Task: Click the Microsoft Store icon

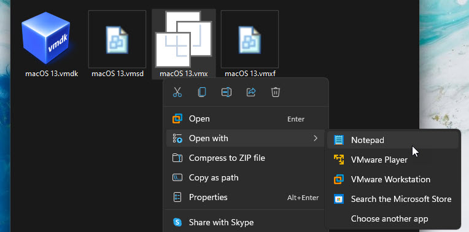Action: (x=339, y=199)
